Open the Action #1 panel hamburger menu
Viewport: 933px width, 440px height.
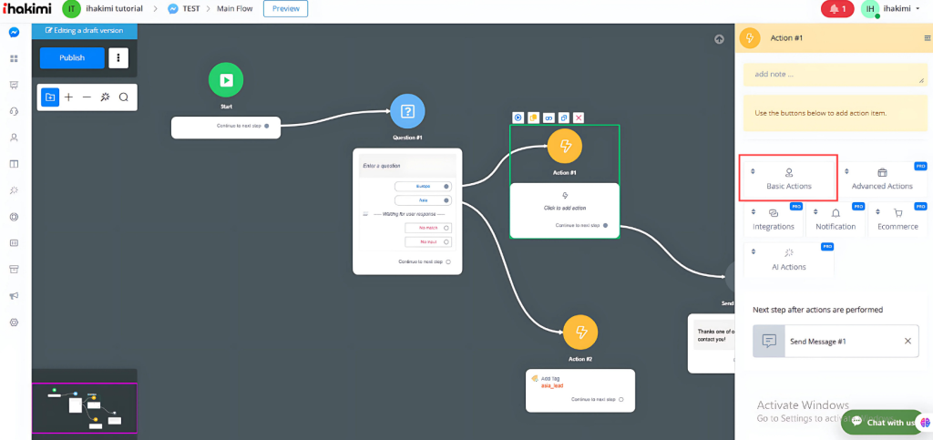point(927,38)
